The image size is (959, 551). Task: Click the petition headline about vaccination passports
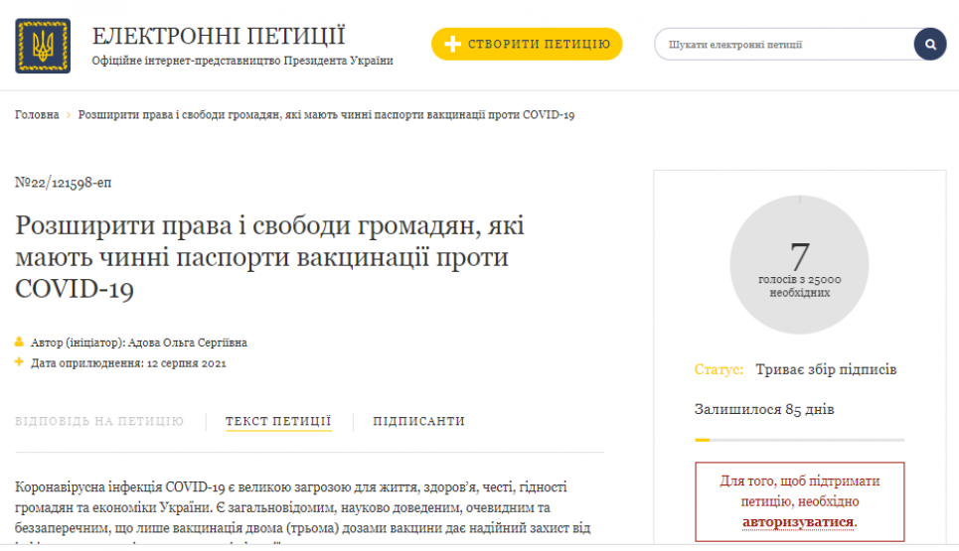269,257
